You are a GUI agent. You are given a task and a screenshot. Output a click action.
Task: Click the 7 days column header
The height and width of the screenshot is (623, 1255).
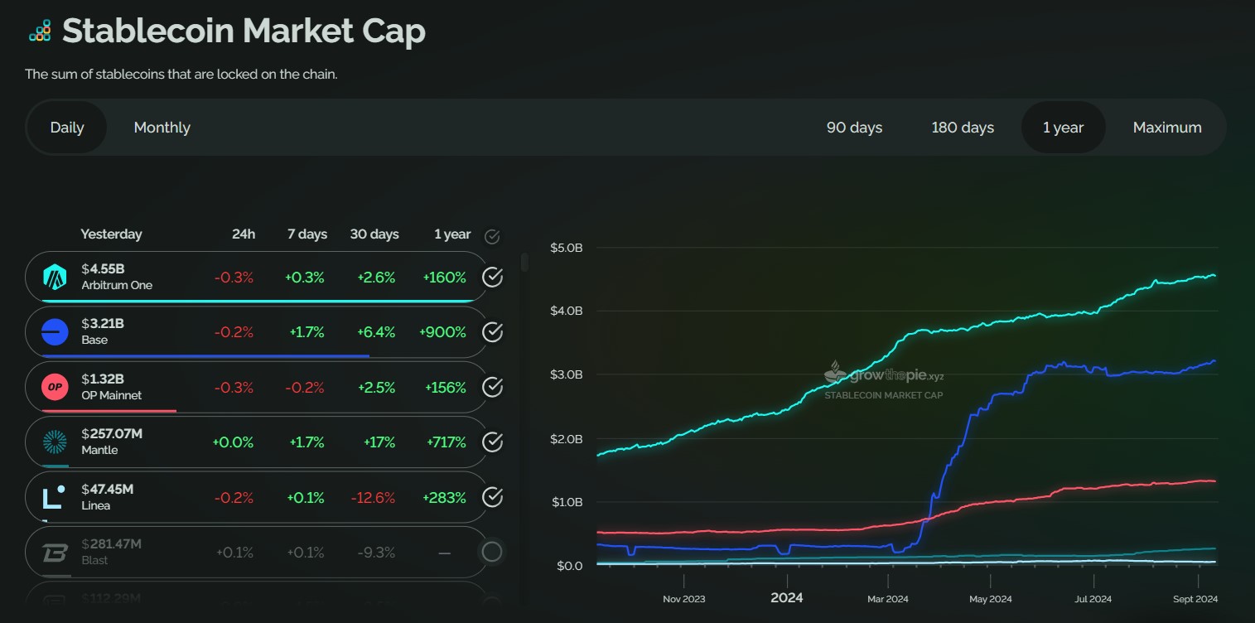click(307, 234)
